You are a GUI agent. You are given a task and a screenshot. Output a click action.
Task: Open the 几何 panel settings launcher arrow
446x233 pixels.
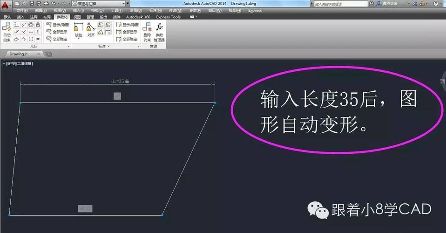pyautogui.click(x=68, y=47)
